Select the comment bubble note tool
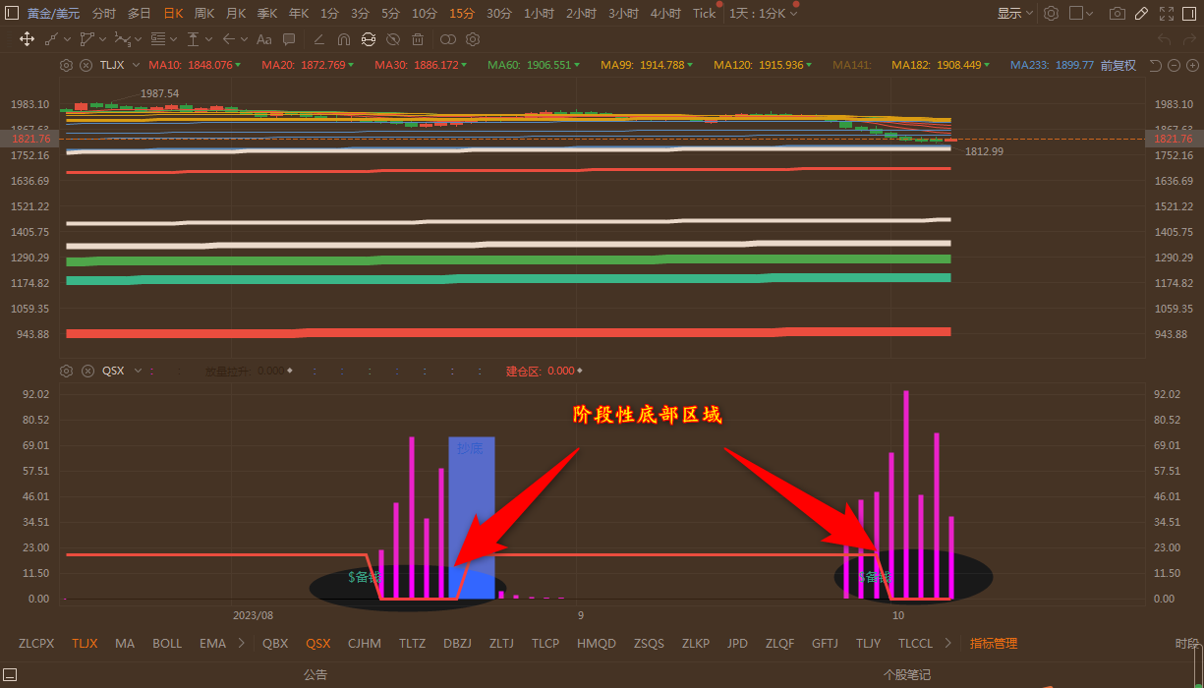1204x688 pixels. 289,39
